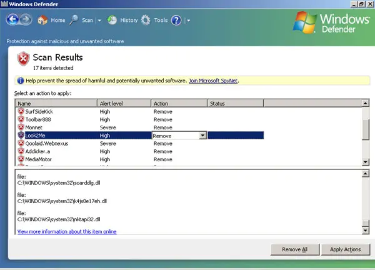The height and width of the screenshot is (270, 375).
Task: Select the MediaMotor row name
Action: tap(39, 159)
